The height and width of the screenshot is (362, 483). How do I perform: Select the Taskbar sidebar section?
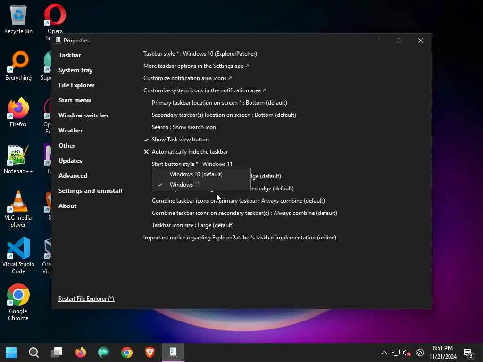tap(70, 55)
